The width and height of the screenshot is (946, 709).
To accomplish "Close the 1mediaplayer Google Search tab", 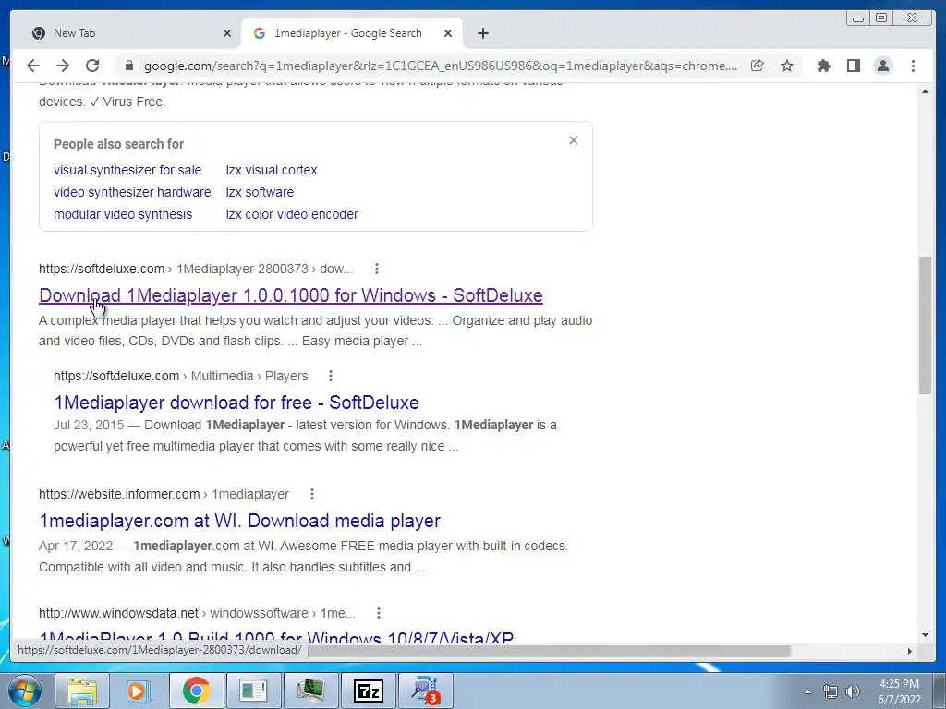I will point(448,33).
